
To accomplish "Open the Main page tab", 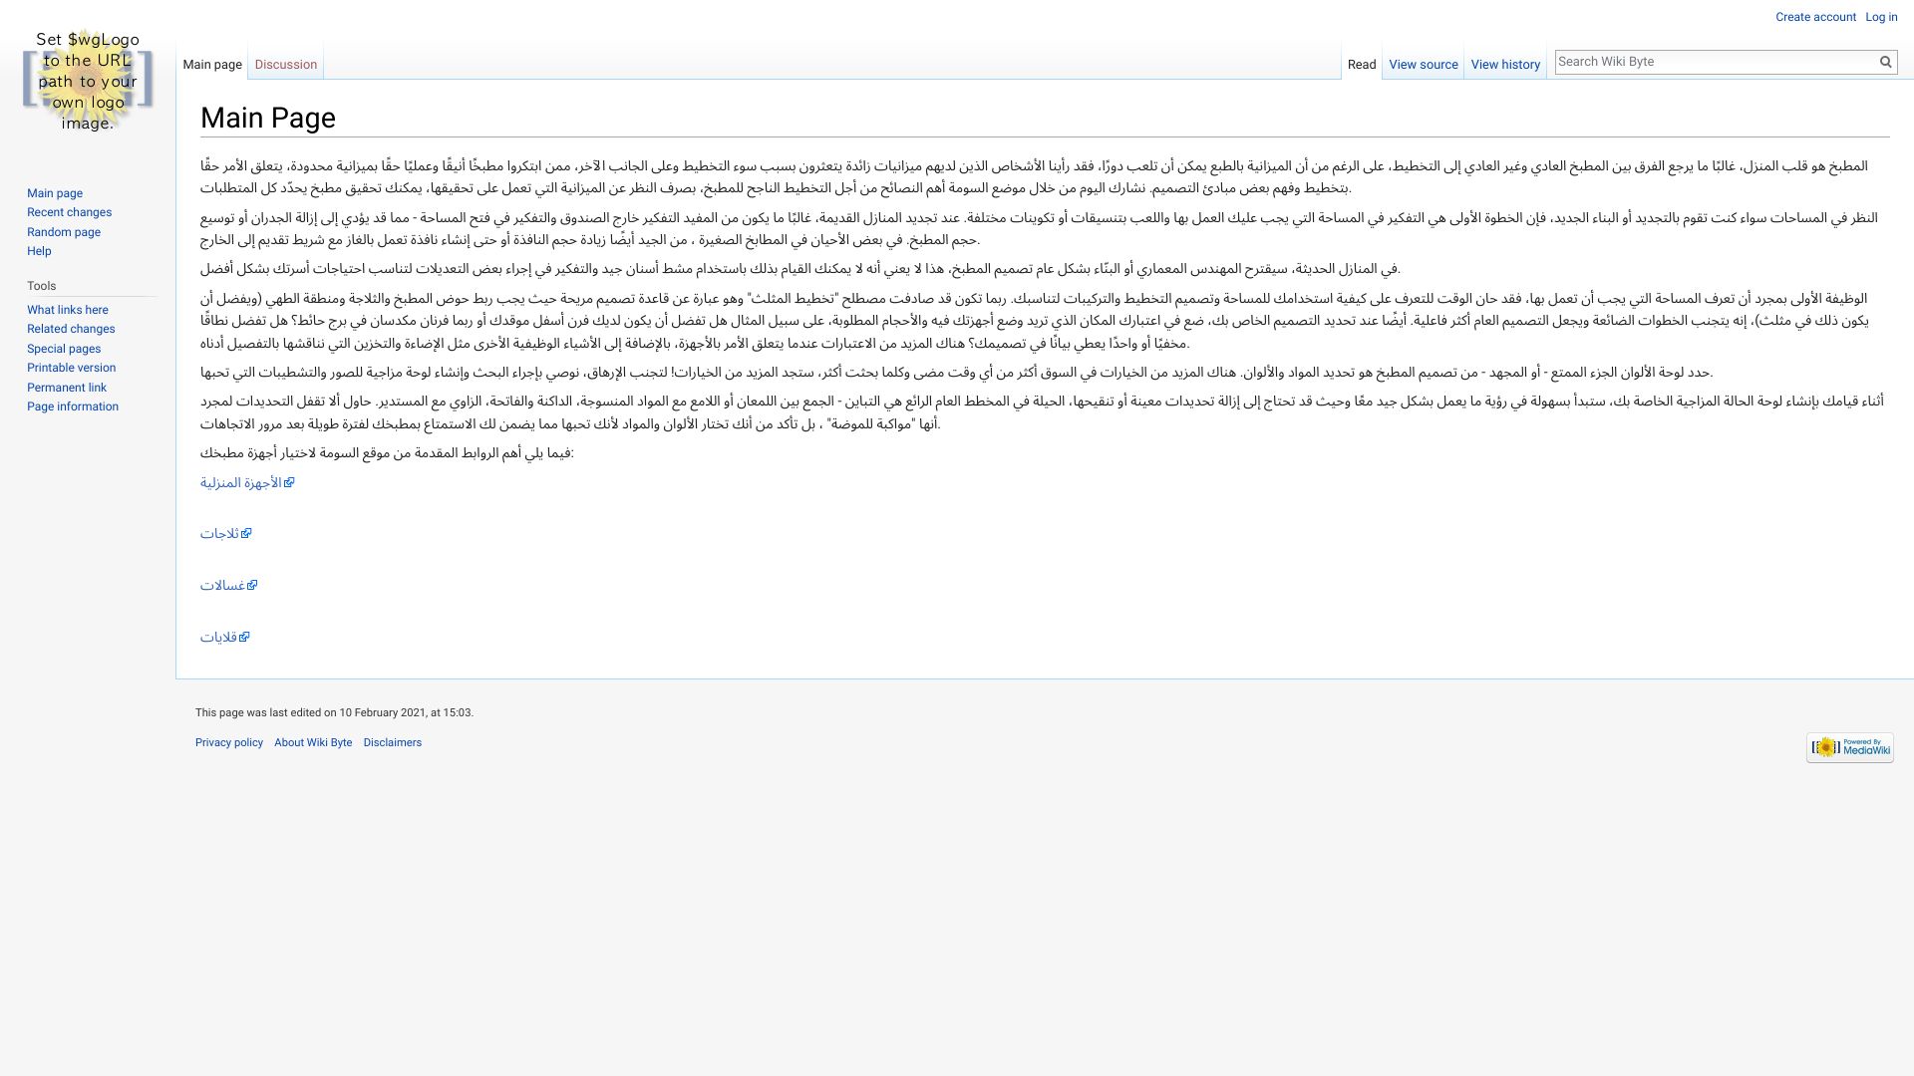I will tap(212, 65).
